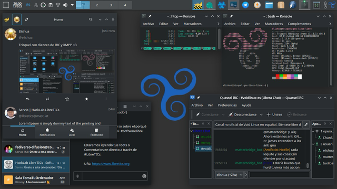Switch to virtual desktop 3 in the pager
337x189 pixels.
pos(111,5)
